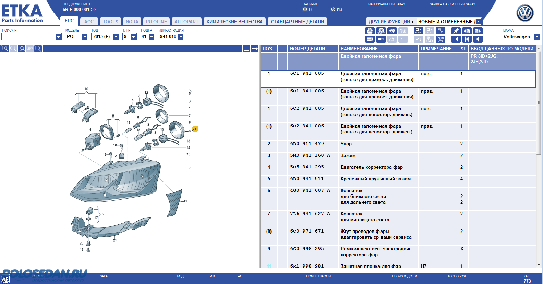
Task: Click the key icon in the toolbar
Action: [381, 39]
